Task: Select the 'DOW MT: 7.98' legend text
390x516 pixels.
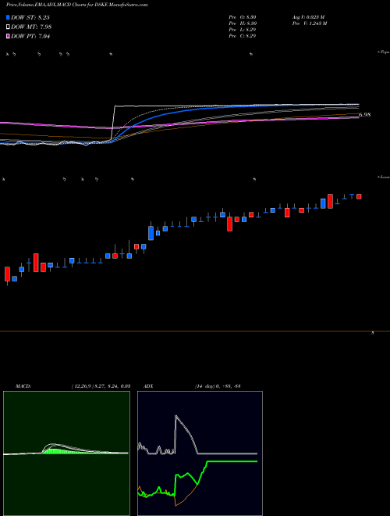Action: click(x=31, y=27)
